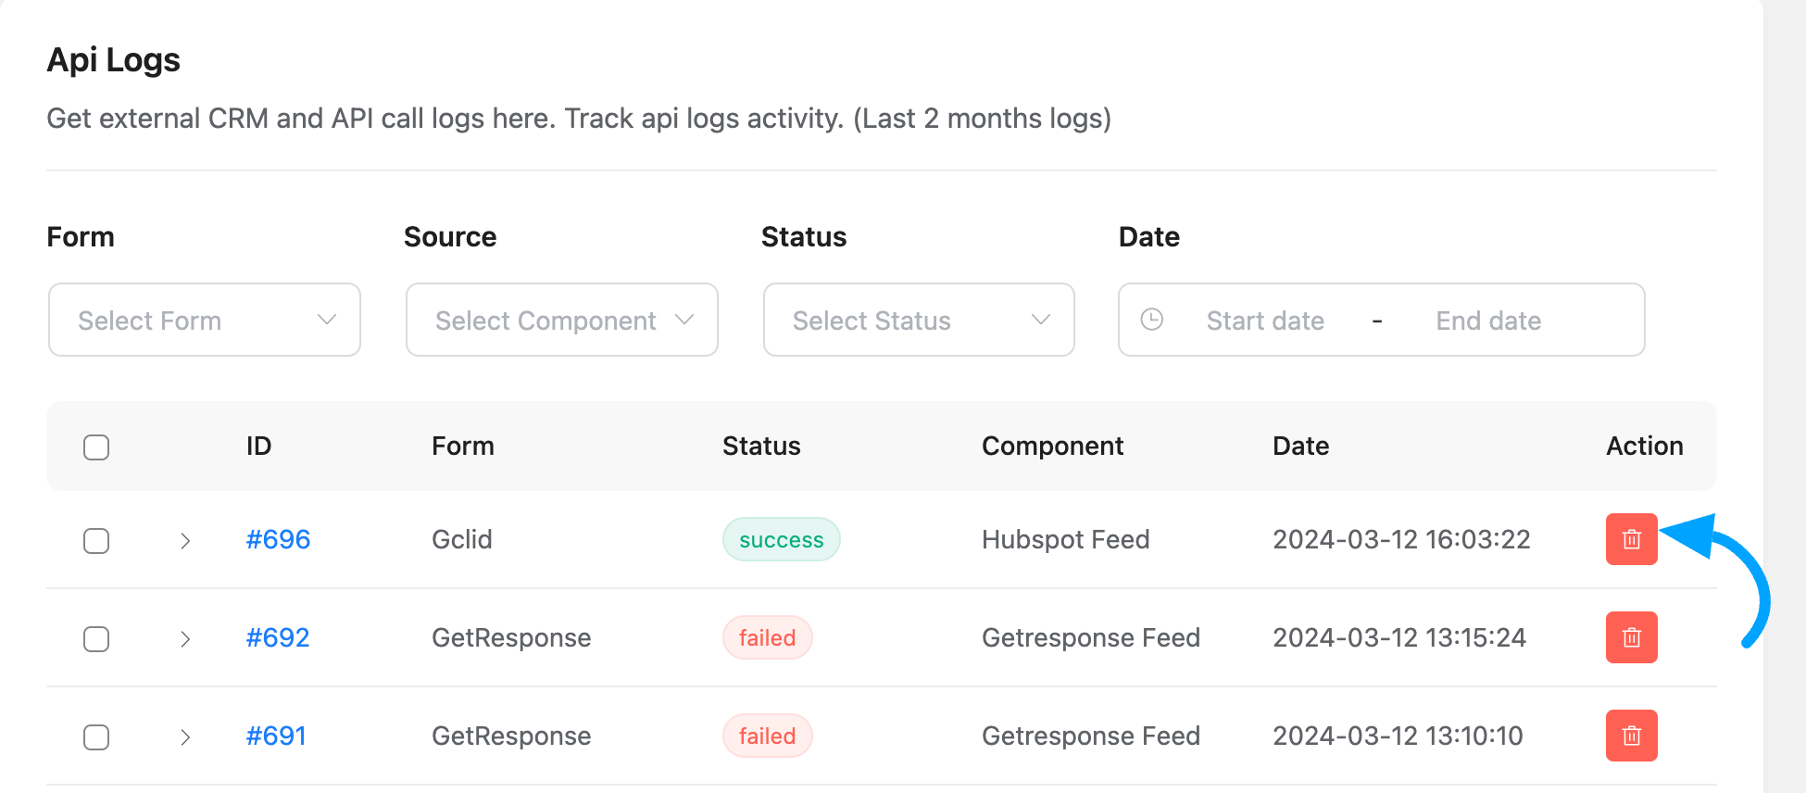The image size is (1806, 793).
Task: Expand row details for log #696
Action: pos(185,541)
